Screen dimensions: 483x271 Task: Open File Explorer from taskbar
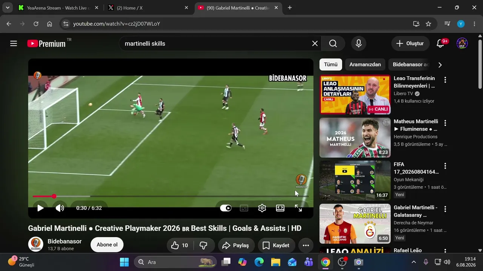click(x=275, y=262)
